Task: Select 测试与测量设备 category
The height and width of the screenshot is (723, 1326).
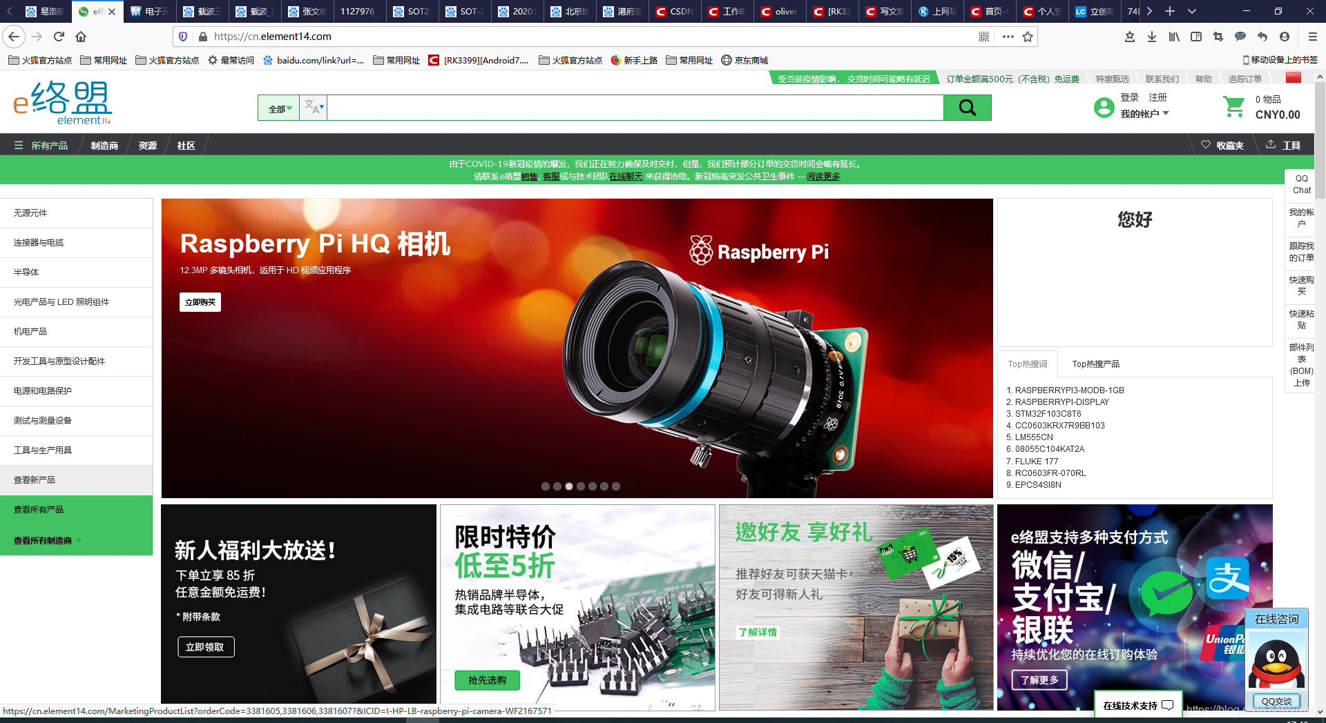Action: (76, 421)
